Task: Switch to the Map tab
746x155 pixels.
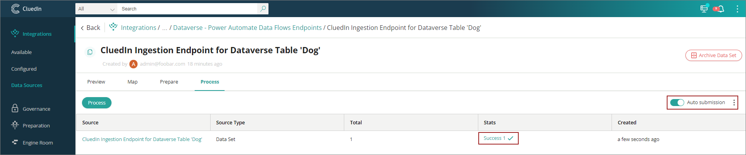Action: tap(132, 82)
